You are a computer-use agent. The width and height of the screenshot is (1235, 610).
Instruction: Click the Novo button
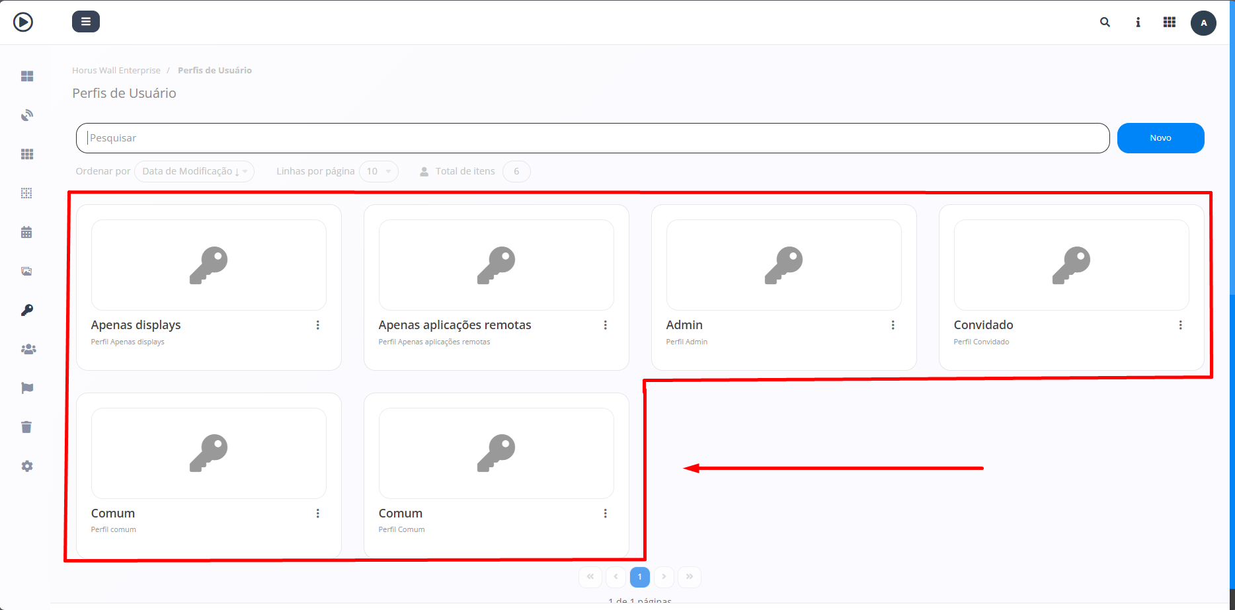coord(1160,137)
